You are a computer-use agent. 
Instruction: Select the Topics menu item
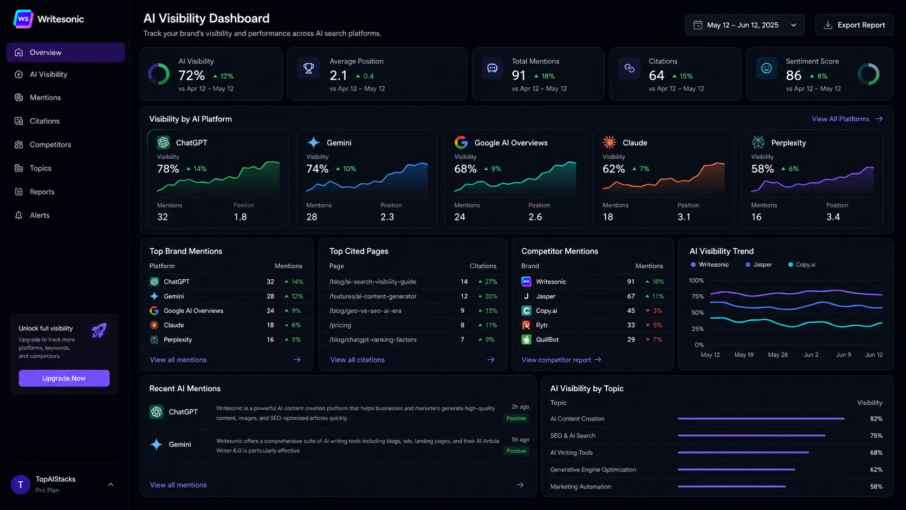[66, 168]
